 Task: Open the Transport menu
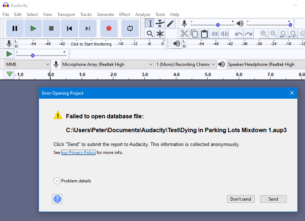[66, 15]
